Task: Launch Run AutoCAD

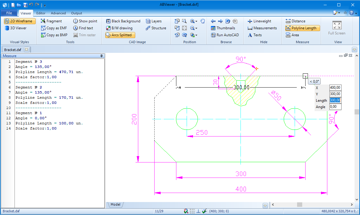Action: coord(225,35)
